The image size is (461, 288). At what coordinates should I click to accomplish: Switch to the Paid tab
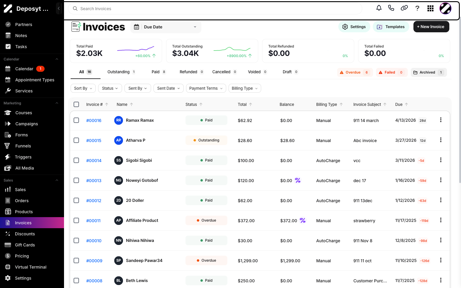point(159,72)
